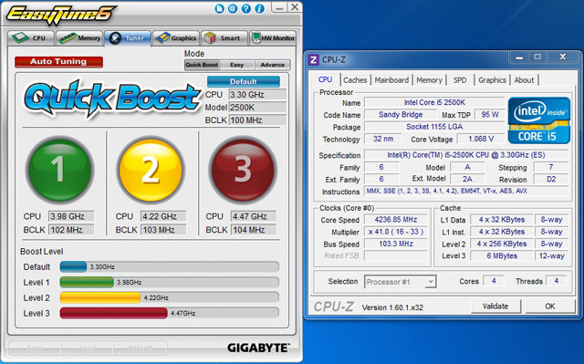Click the Level 3 cache 6 MBytes field
584x364 pixels.
[x=502, y=255]
